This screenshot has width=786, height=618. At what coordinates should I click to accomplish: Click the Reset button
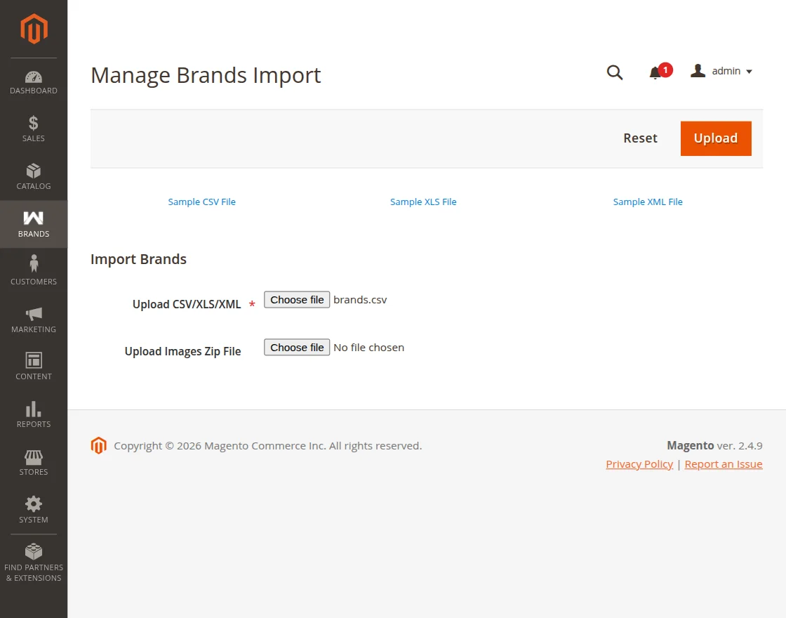[x=640, y=138]
